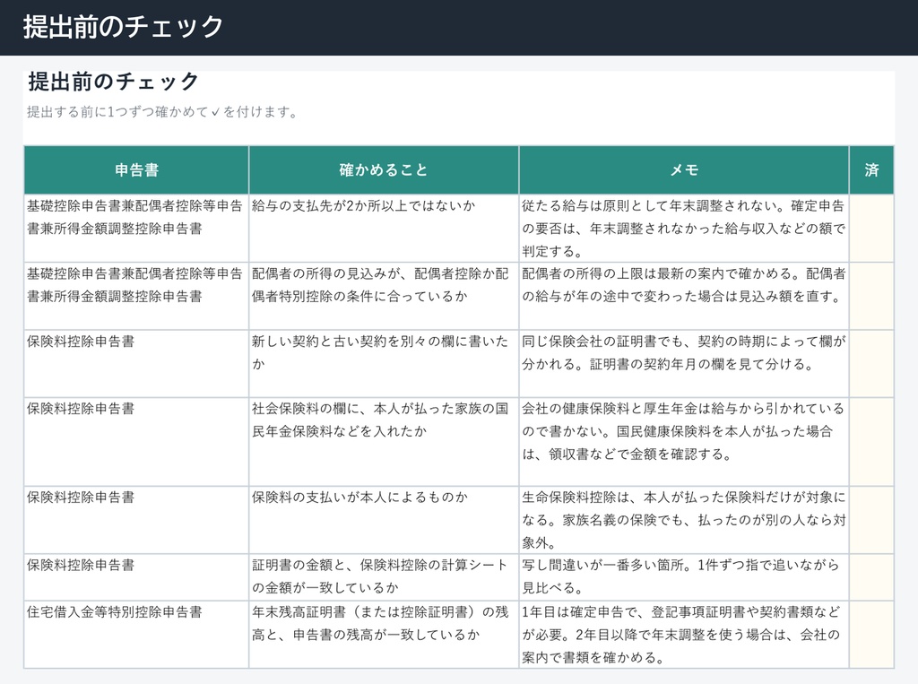The width and height of the screenshot is (918, 684).
Task: Click 保険料控除申告書 in the 新しい契約と古い契約 row
Action: (x=136, y=364)
